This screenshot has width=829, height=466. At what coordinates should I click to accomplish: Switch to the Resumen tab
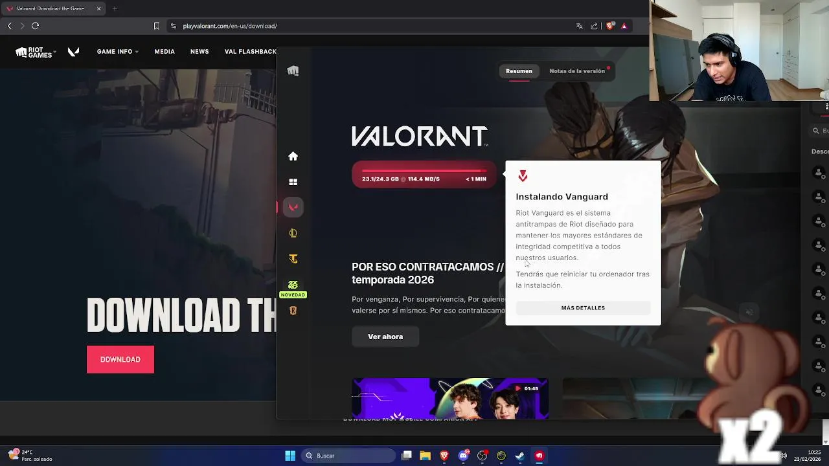pyautogui.click(x=519, y=71)
